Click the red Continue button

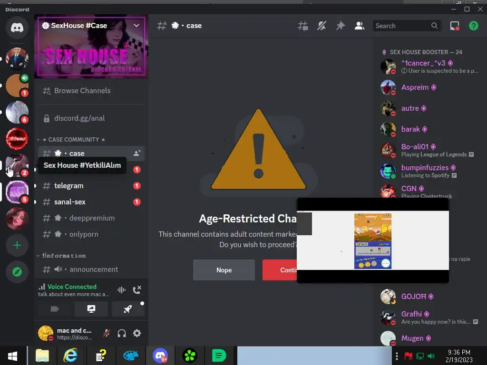[x=280, y=270]
